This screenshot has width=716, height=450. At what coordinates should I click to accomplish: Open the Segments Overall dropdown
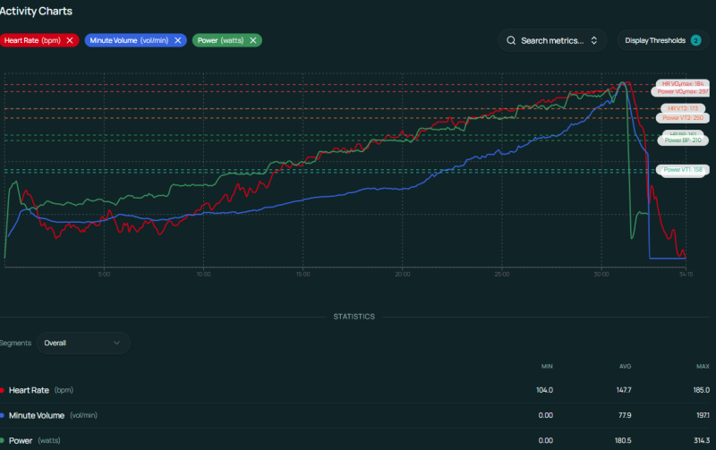83,343
